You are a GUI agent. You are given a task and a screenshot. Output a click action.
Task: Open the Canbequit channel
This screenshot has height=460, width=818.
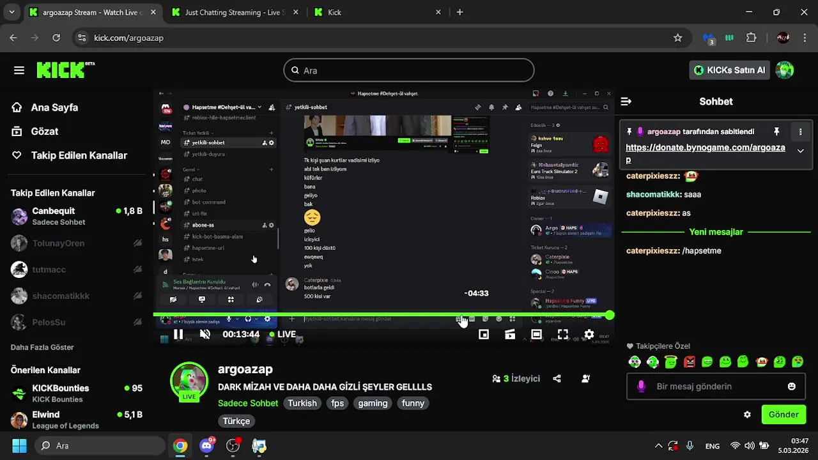click(77, 216)
